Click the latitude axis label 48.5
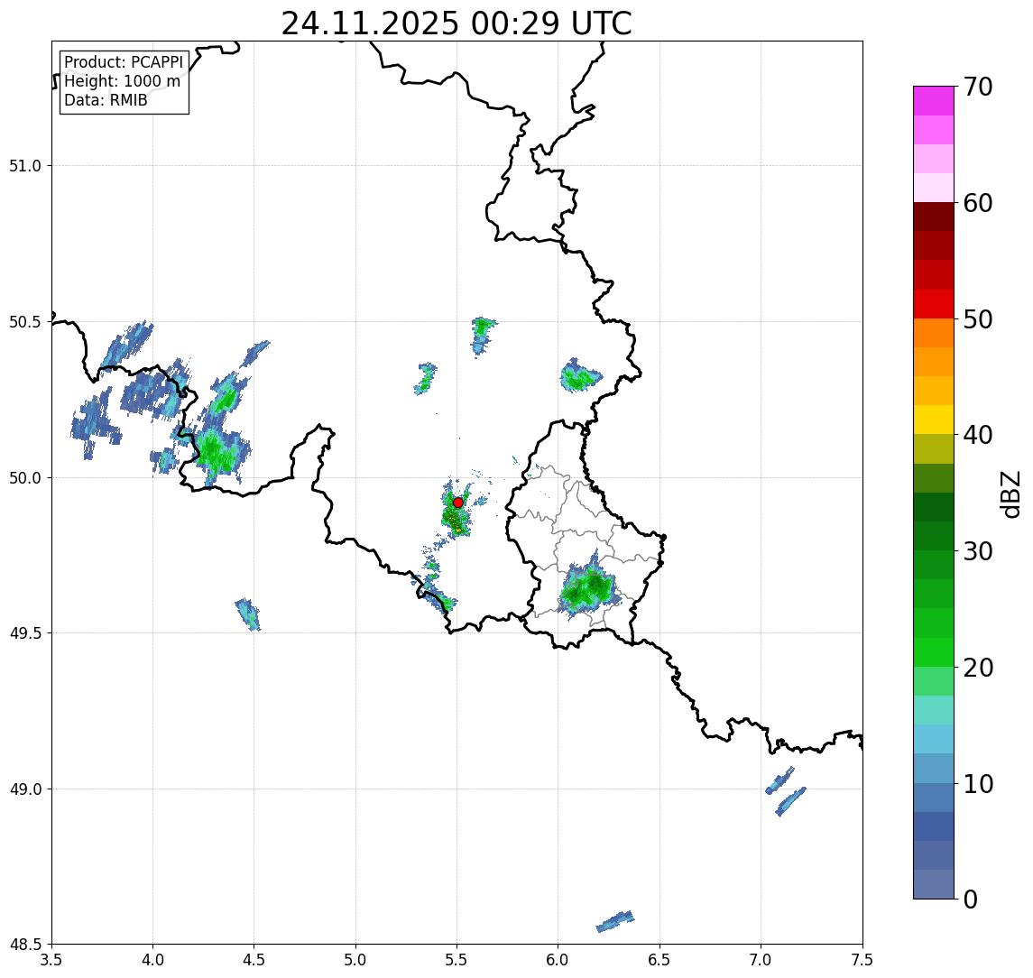This screenshot has width=1033, height=978. (25, 945)
